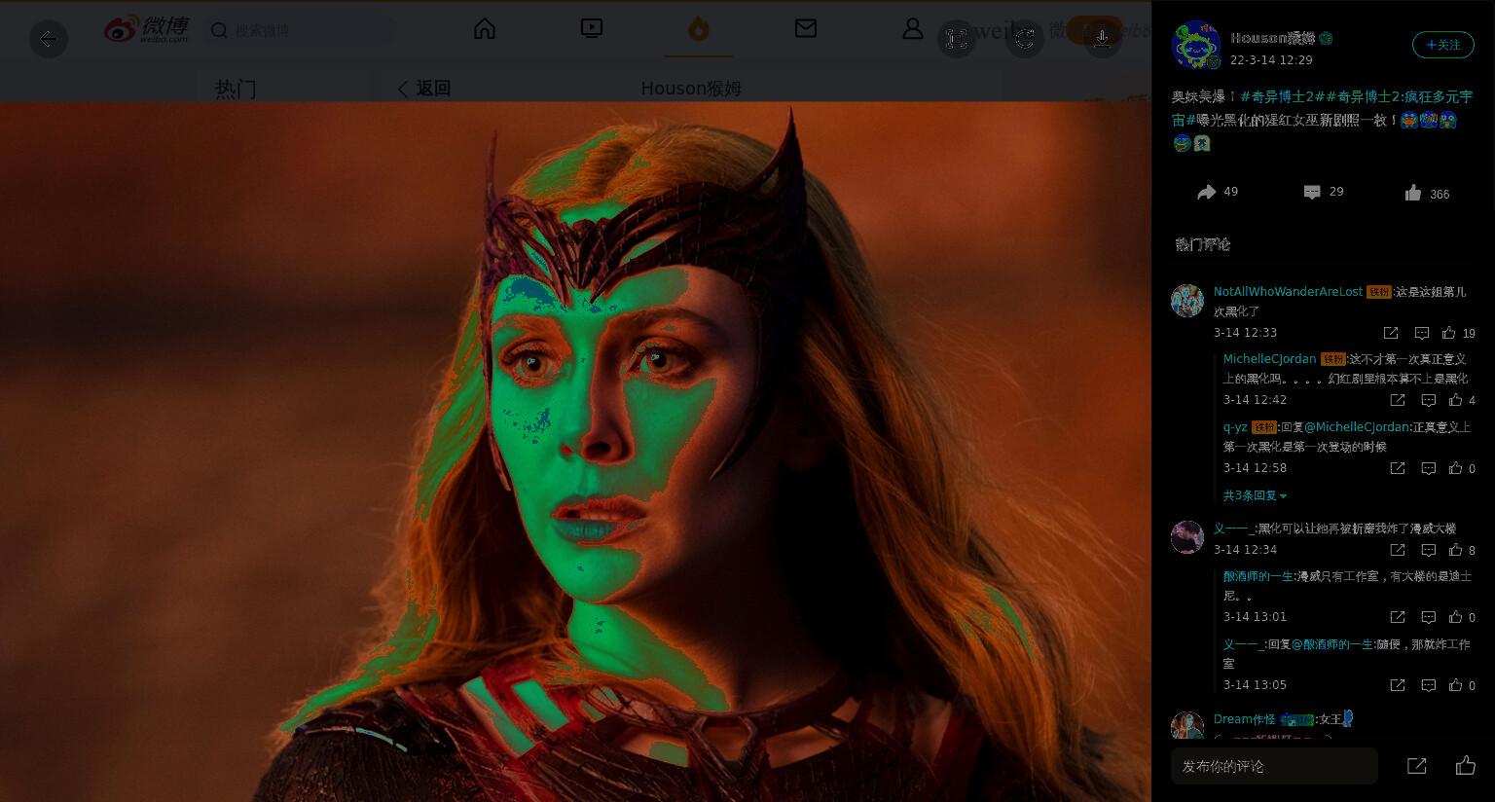Share the 3-14 12:33 comment

[x=1391, y=333]
